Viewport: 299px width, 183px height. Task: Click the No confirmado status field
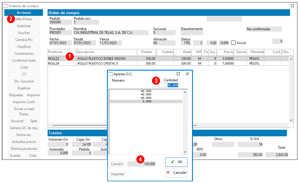pyautogui.click(x=264, y=29)
